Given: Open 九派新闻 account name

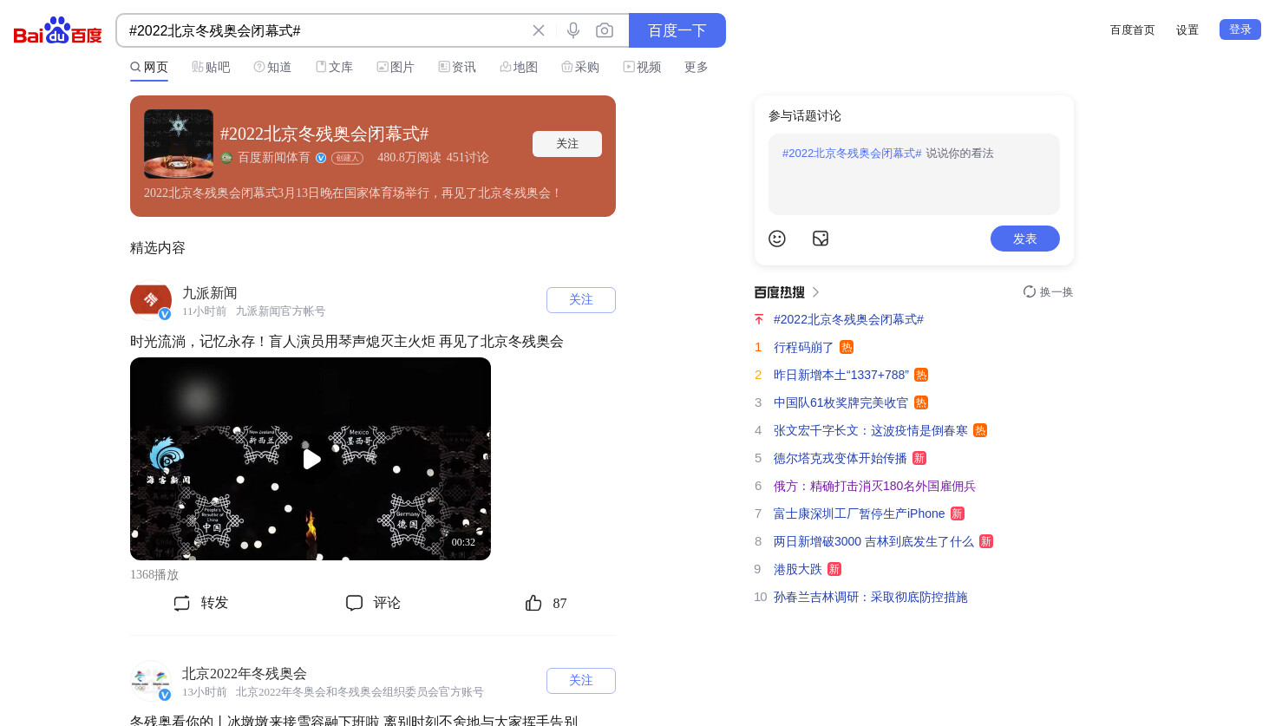Looking at the screenshot, I should (210, 293).
